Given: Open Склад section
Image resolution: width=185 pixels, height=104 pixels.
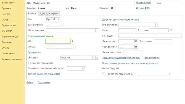Looking at the screenshot, I should tap(5, 20).
